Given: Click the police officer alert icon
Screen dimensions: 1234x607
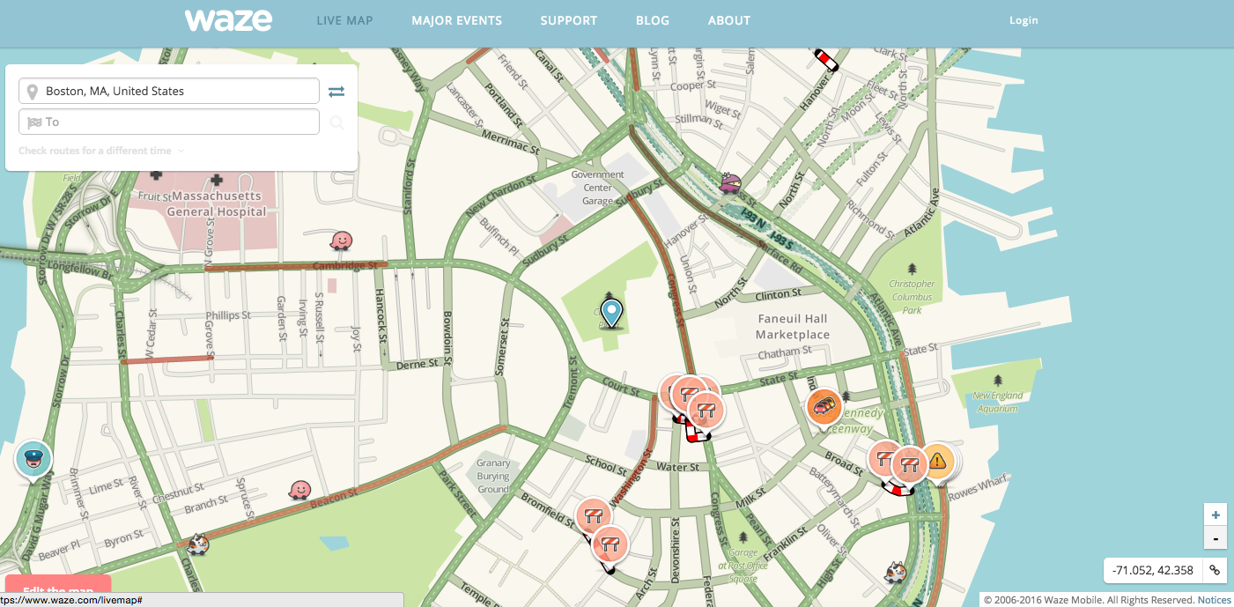Looking at the screenshot, I should (33, 459).
